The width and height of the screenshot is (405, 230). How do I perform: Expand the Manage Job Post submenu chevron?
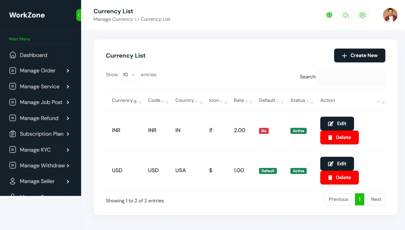(68, 102)
